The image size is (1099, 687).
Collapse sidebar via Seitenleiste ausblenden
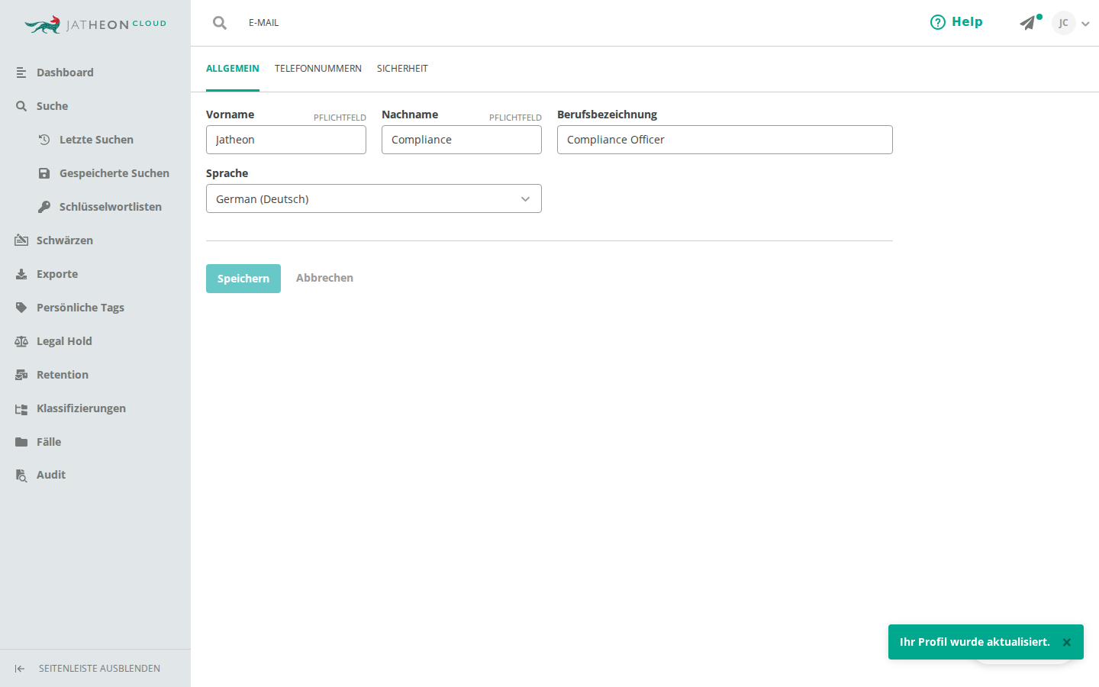(x=95, y=669)
